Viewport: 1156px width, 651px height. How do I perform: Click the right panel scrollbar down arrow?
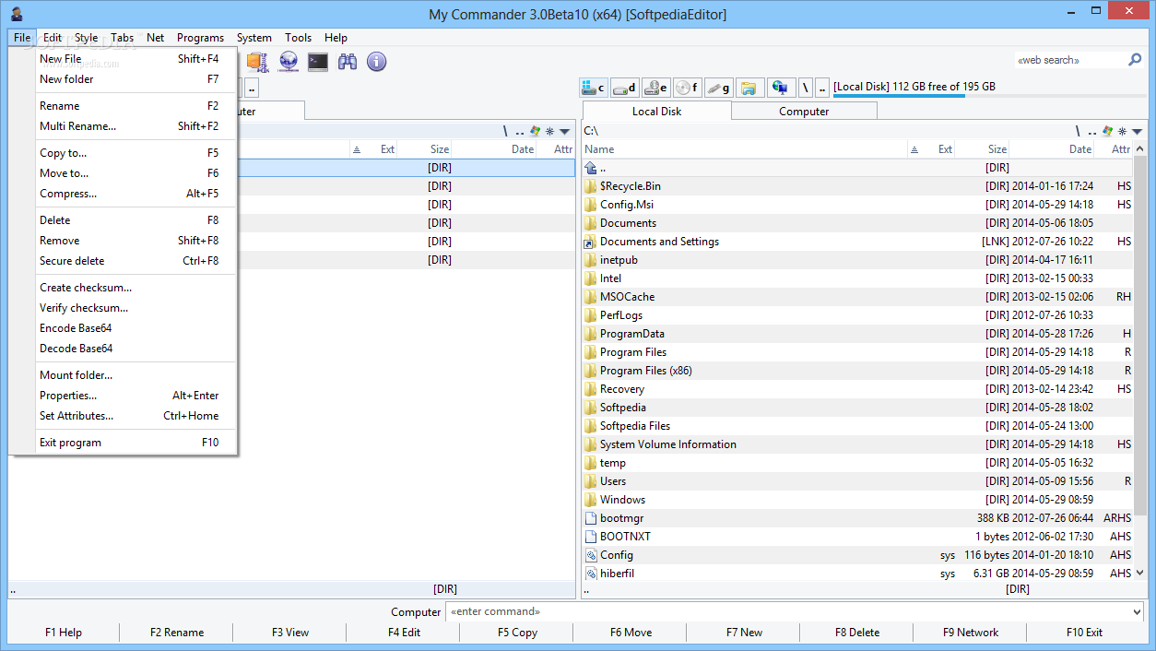1141,573
